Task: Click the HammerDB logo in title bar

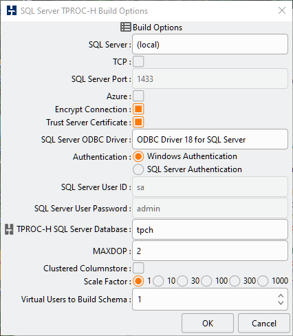Action: (12, 10)
